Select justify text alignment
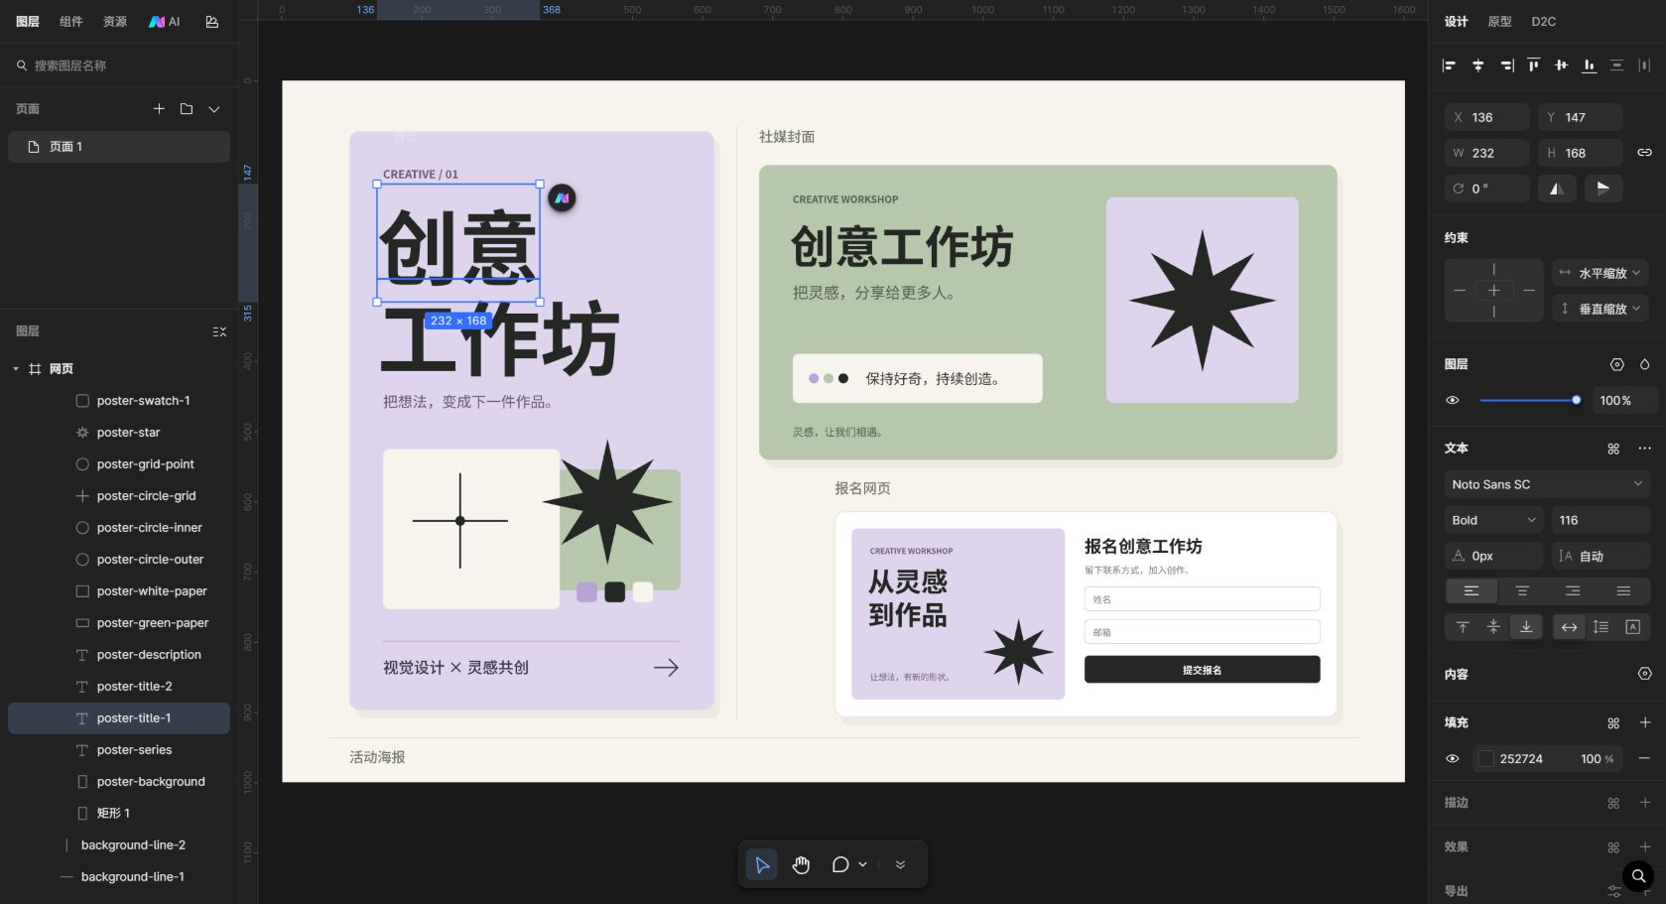The image size is (1666, 904). [1623, 591]
